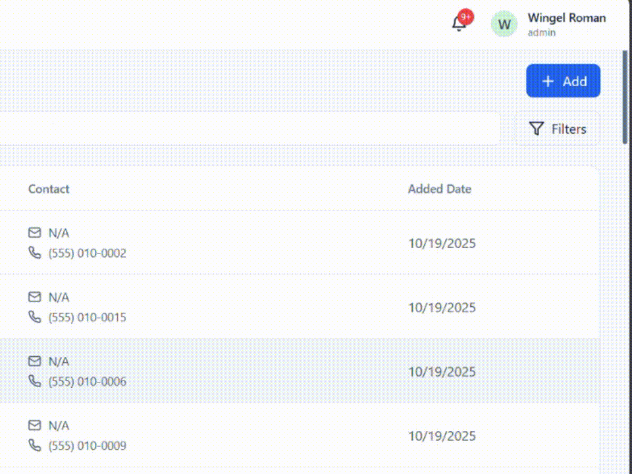Click the Add button
Screen dimensions: 632x474
tap(564, 81)
